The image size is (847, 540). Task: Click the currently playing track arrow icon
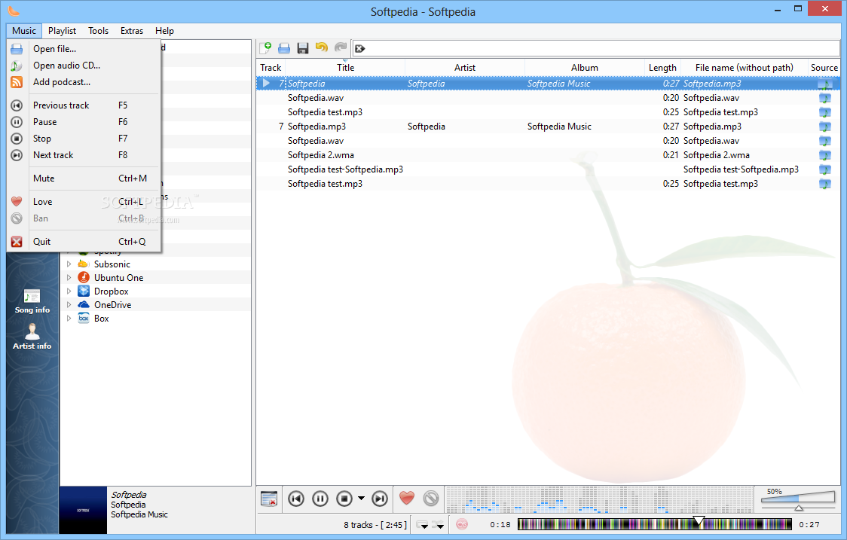pyautogui.click(x=266, y=83)
